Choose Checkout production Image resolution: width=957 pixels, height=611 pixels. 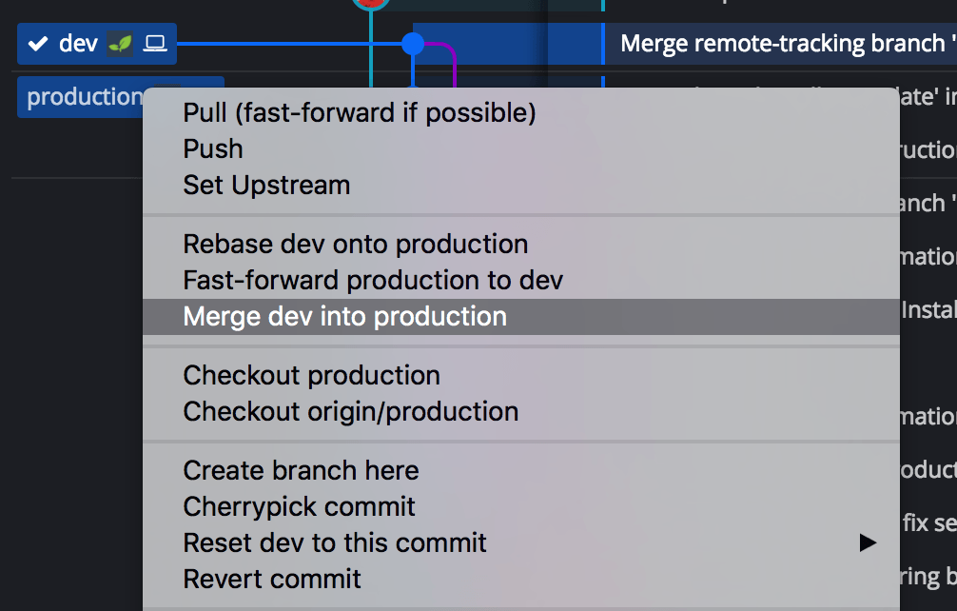point(311,375)
